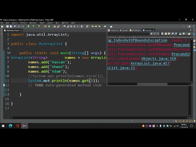
Task: Open Microsoft Edge from the taskbar
Action: pyautogui.click(x=10, y=126)
